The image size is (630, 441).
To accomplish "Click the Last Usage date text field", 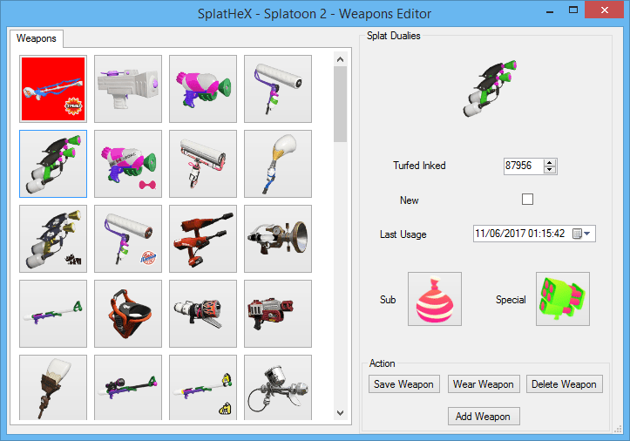I will click(x=522, y=234).
